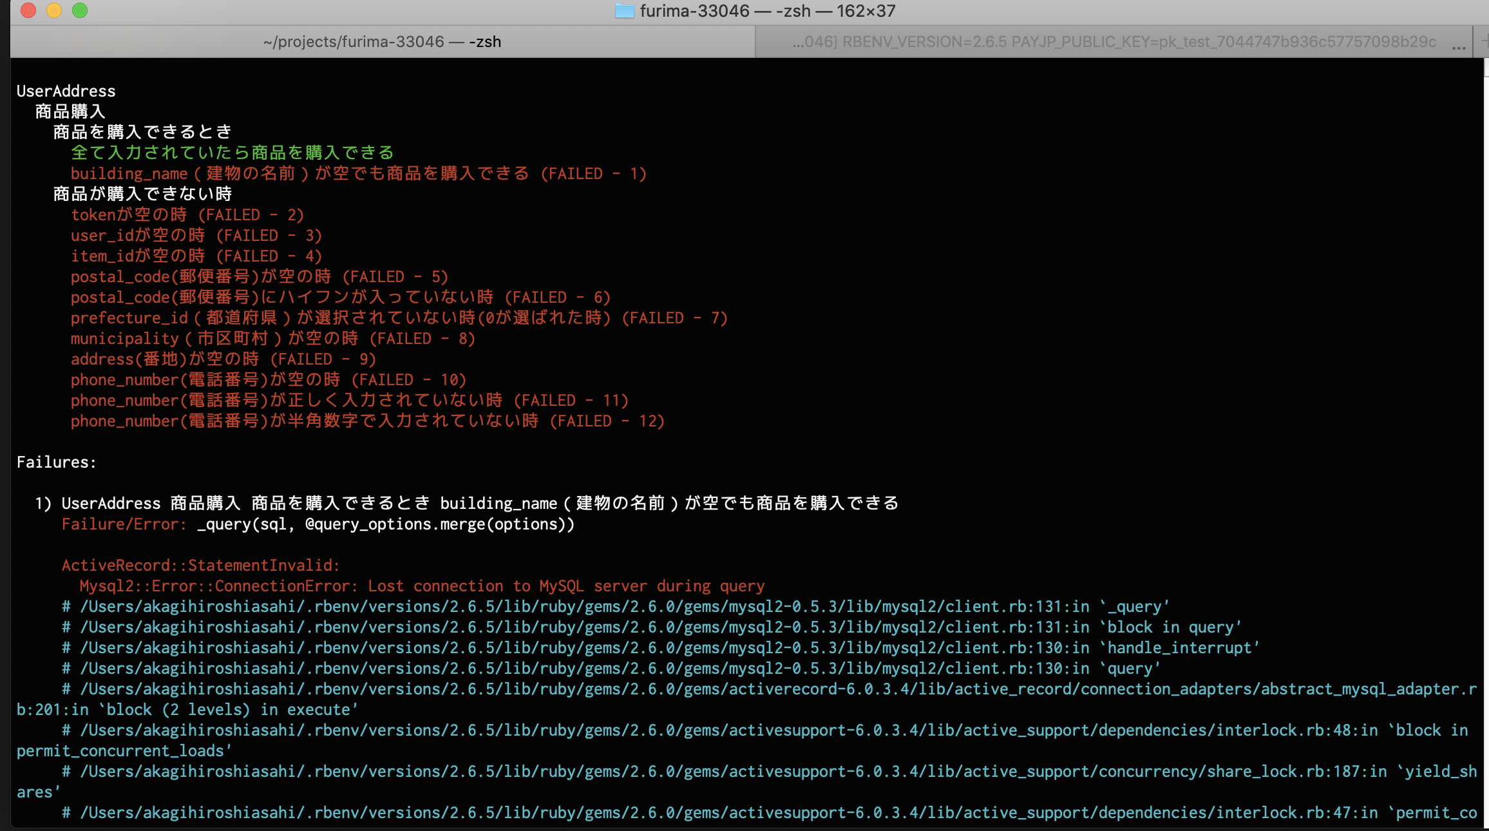Click the Failure/Error: _query line
The width and height of the screenshot is (1489, 831).
[x=318, y=524]
